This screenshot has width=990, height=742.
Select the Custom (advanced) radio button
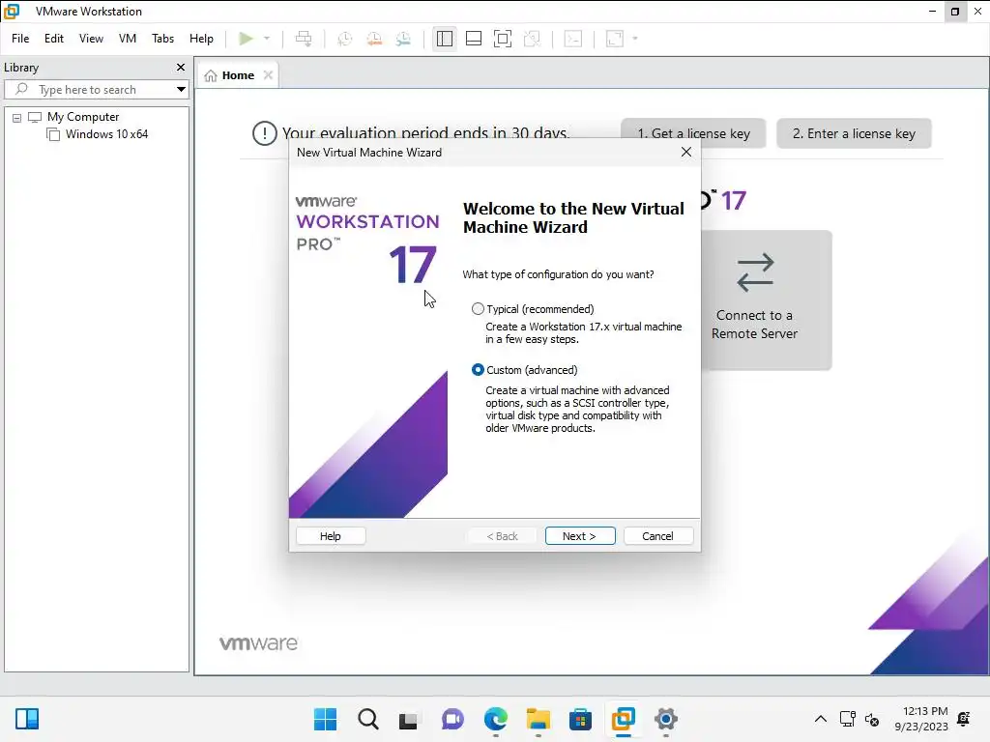coord(478,370)
